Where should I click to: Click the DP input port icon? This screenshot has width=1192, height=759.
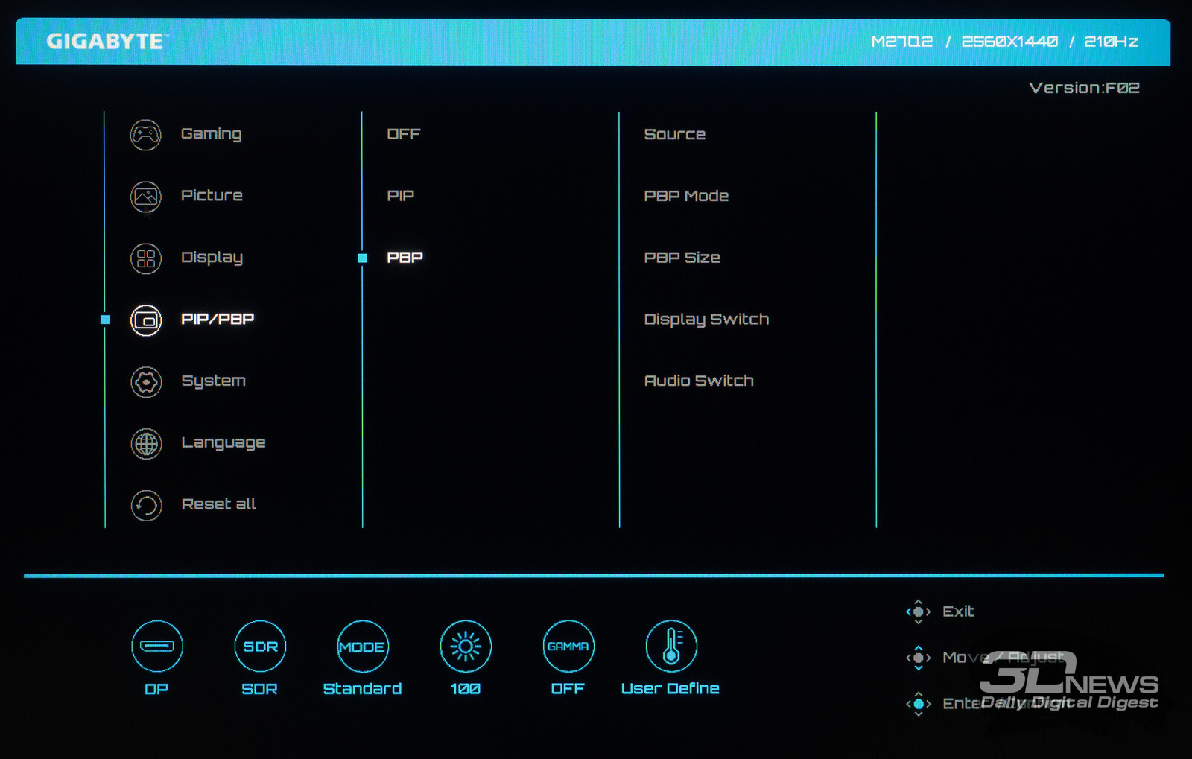[156, 646]
